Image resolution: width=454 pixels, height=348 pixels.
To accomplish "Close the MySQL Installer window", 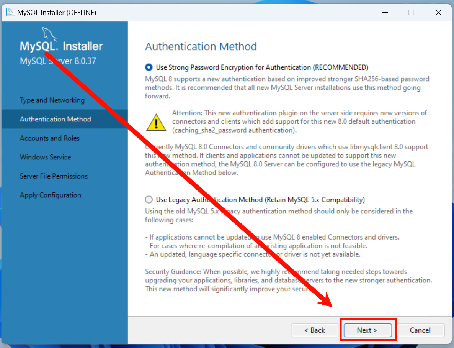I will (438, 13).
